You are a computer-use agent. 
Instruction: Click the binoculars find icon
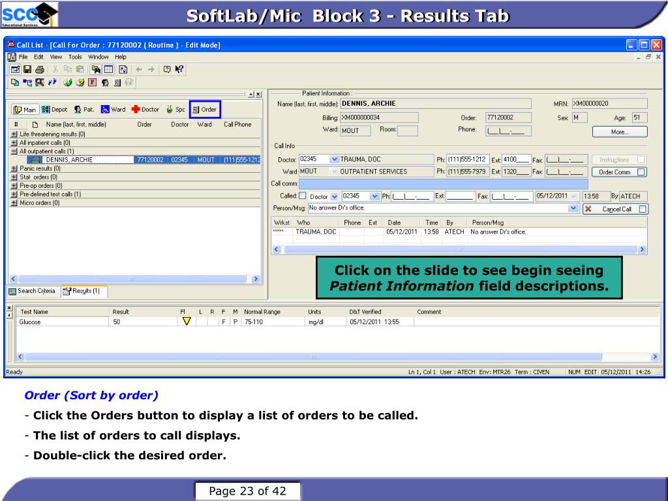96,69
